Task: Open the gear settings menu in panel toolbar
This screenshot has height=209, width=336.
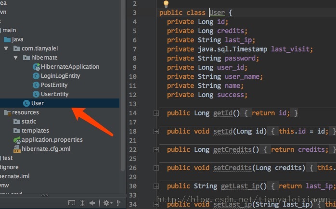Action: click(x=108, y=203)
